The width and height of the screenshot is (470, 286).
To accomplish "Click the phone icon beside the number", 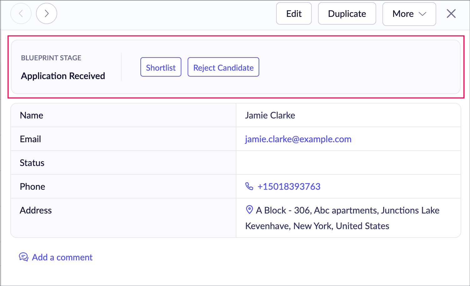I will 249,186.
